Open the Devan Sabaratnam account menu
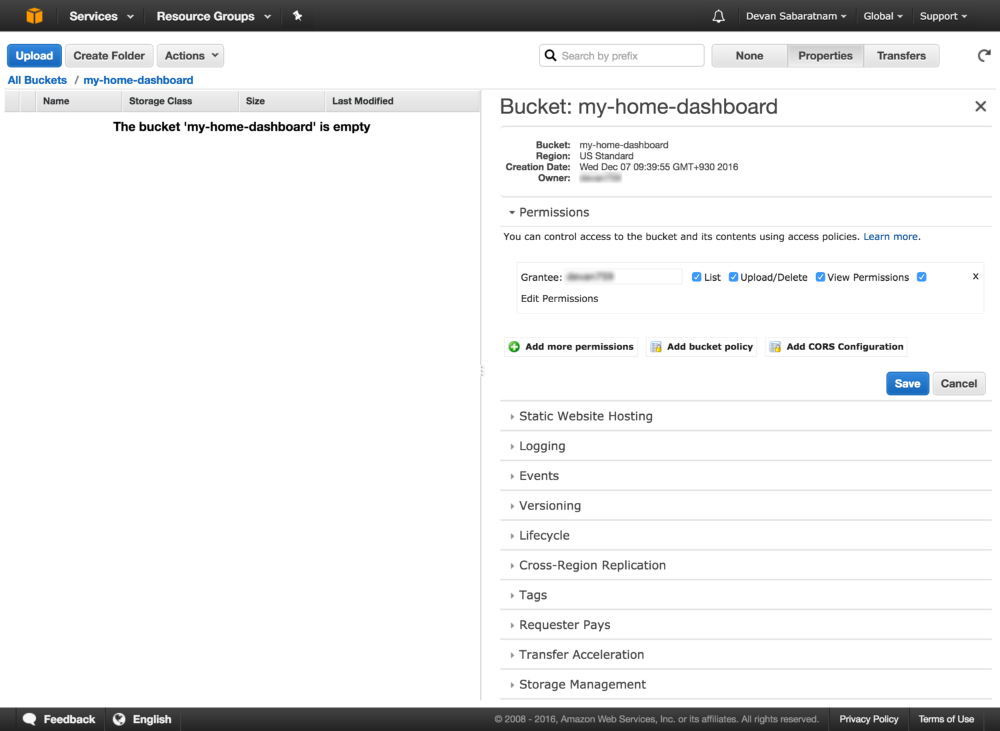 pos(796,16)
